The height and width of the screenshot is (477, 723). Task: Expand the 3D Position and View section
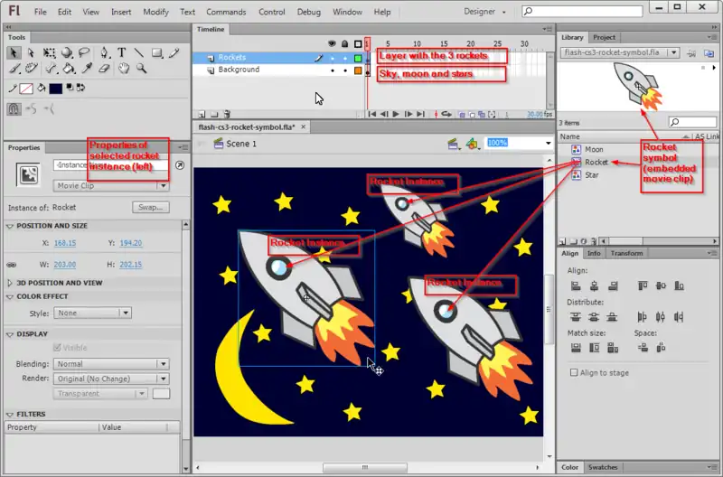(x=10, y=283)
